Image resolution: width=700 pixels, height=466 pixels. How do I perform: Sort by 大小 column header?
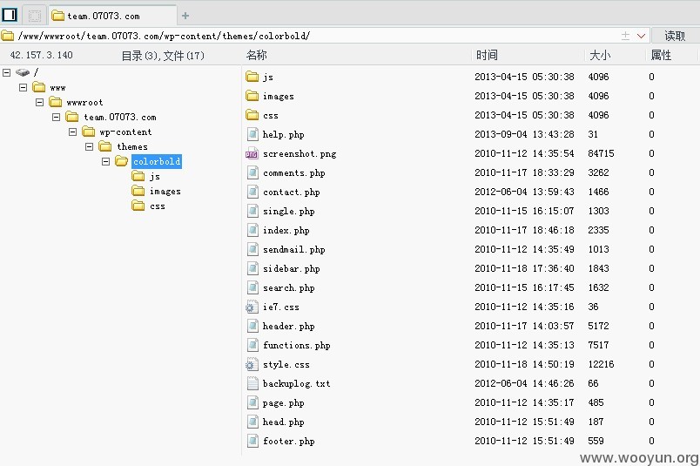600,55
